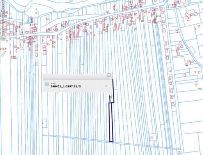The width and height of the screenshot is (203, 155).
Task: Click the popup's pointer tail at the parcel
Action: click(x=110, y=95)
